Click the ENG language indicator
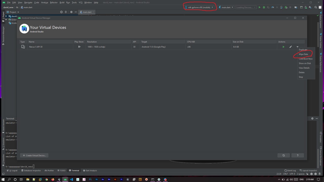Viewport: 324px width, 182px height. [302, 179]
